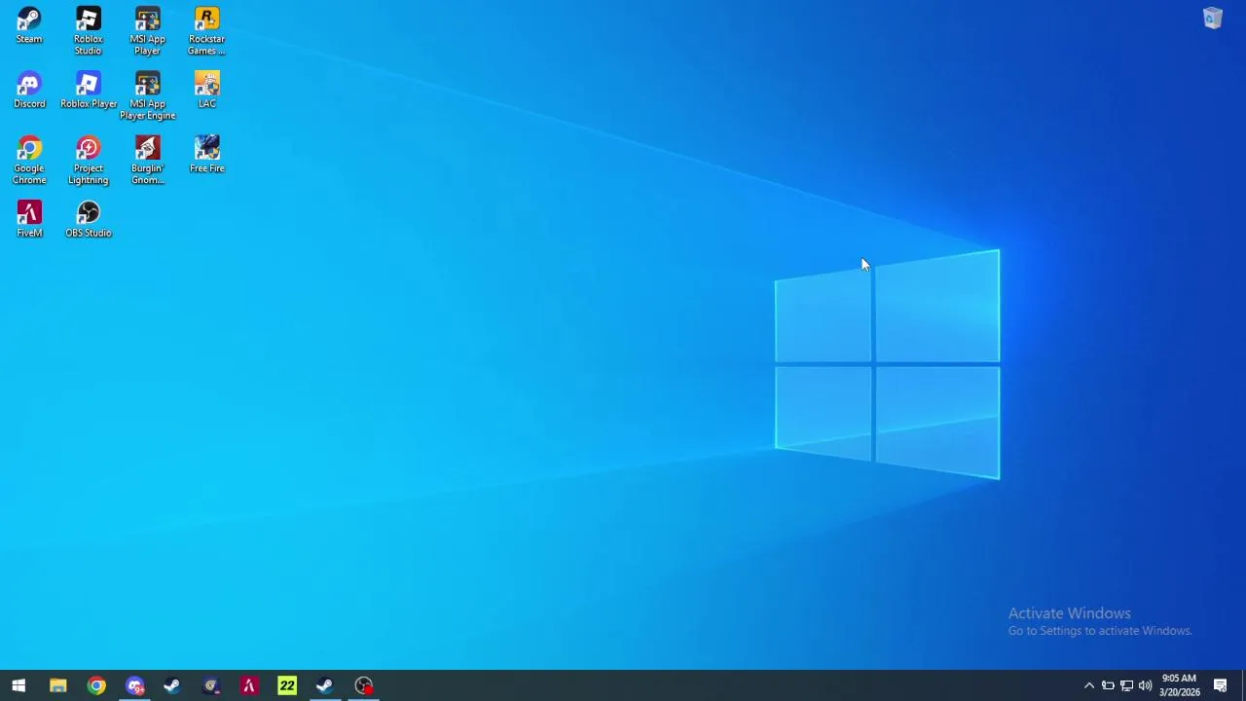The width and height of the screenshot is (1246, 701).
Task: Open the Action Center notifications
Action: 1221,685
